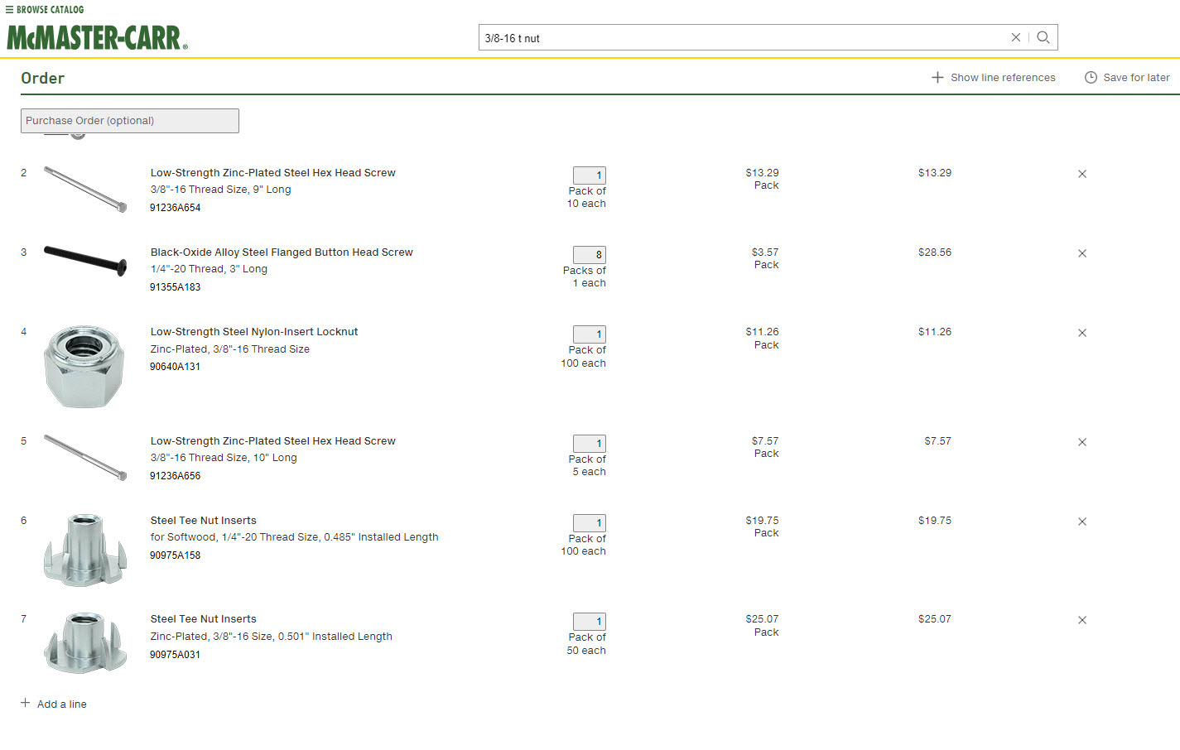Expand Show line references
The image size is (1180, 750).
[994, 78]
